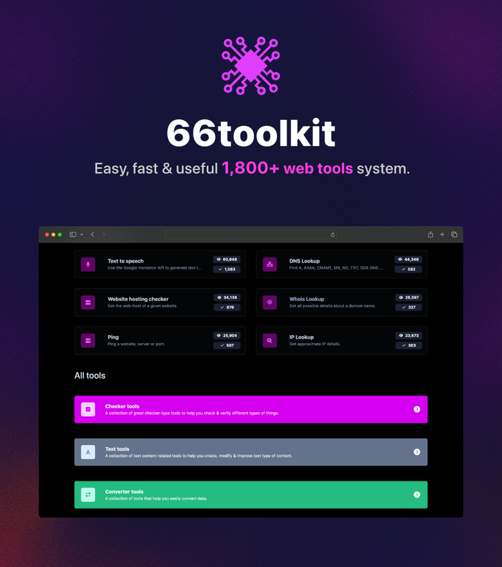Expand Checker tools with arrow button

coord(416,409)
